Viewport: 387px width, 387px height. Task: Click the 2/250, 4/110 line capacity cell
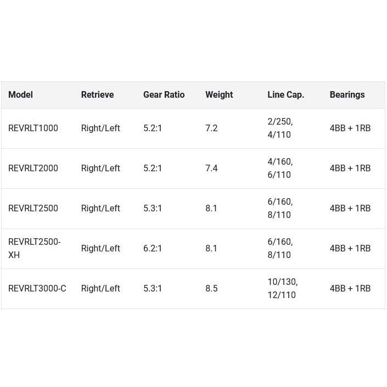[x=280, y=128]
